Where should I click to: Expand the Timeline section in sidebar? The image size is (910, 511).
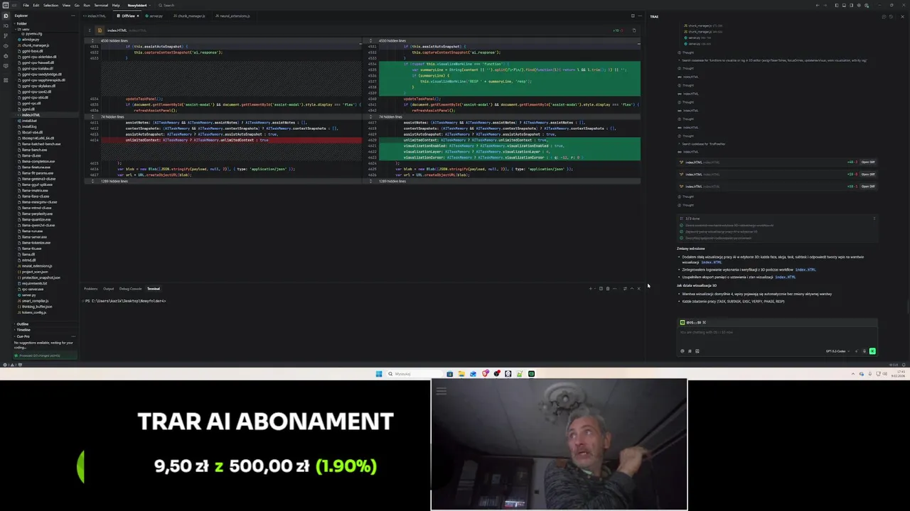[x=23, y=330]
